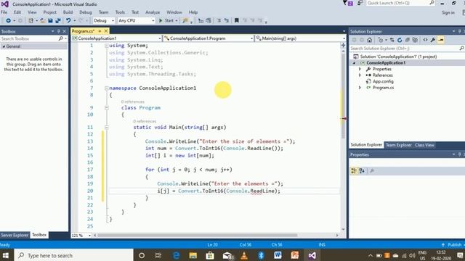Click the wrench Properties icon in Solution Explorer toolbar

433,40
